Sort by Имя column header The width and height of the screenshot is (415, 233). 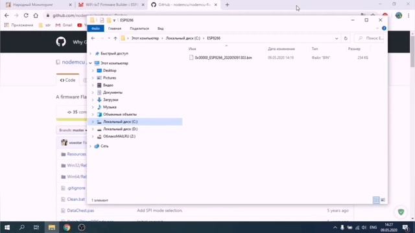[193, 49]
